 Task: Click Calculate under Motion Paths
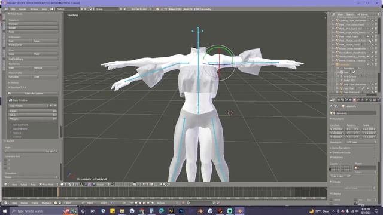(x=20, y=77)
